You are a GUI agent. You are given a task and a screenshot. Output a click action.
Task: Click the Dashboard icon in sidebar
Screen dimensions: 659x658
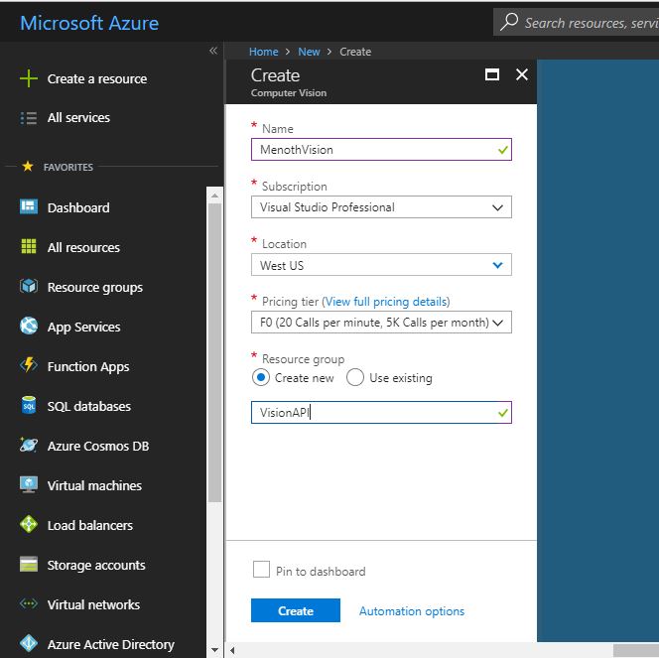click(x=28, y=207)
